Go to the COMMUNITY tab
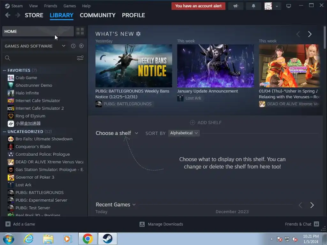Screen dimensions: 327x245 tap(98, 15)
